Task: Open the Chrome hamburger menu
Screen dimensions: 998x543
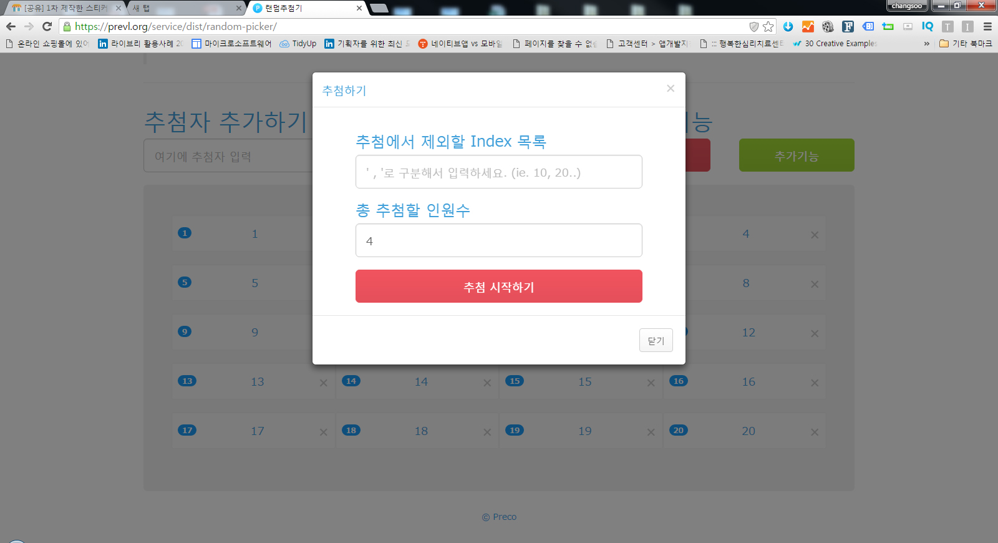Action: point(987,26)
